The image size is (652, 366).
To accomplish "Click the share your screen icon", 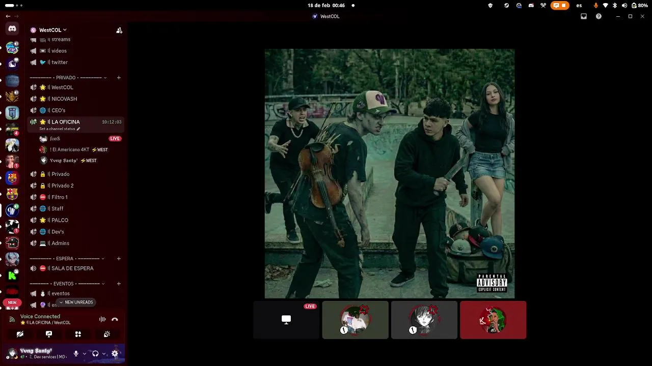I will 49,334.
